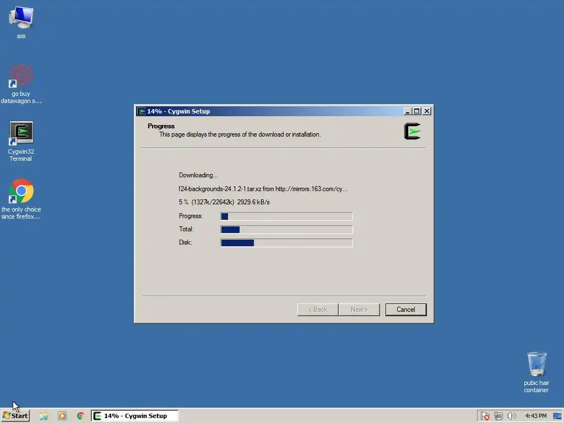
Task: Click the Action Center flag tray icon
Action: (485, 416)
